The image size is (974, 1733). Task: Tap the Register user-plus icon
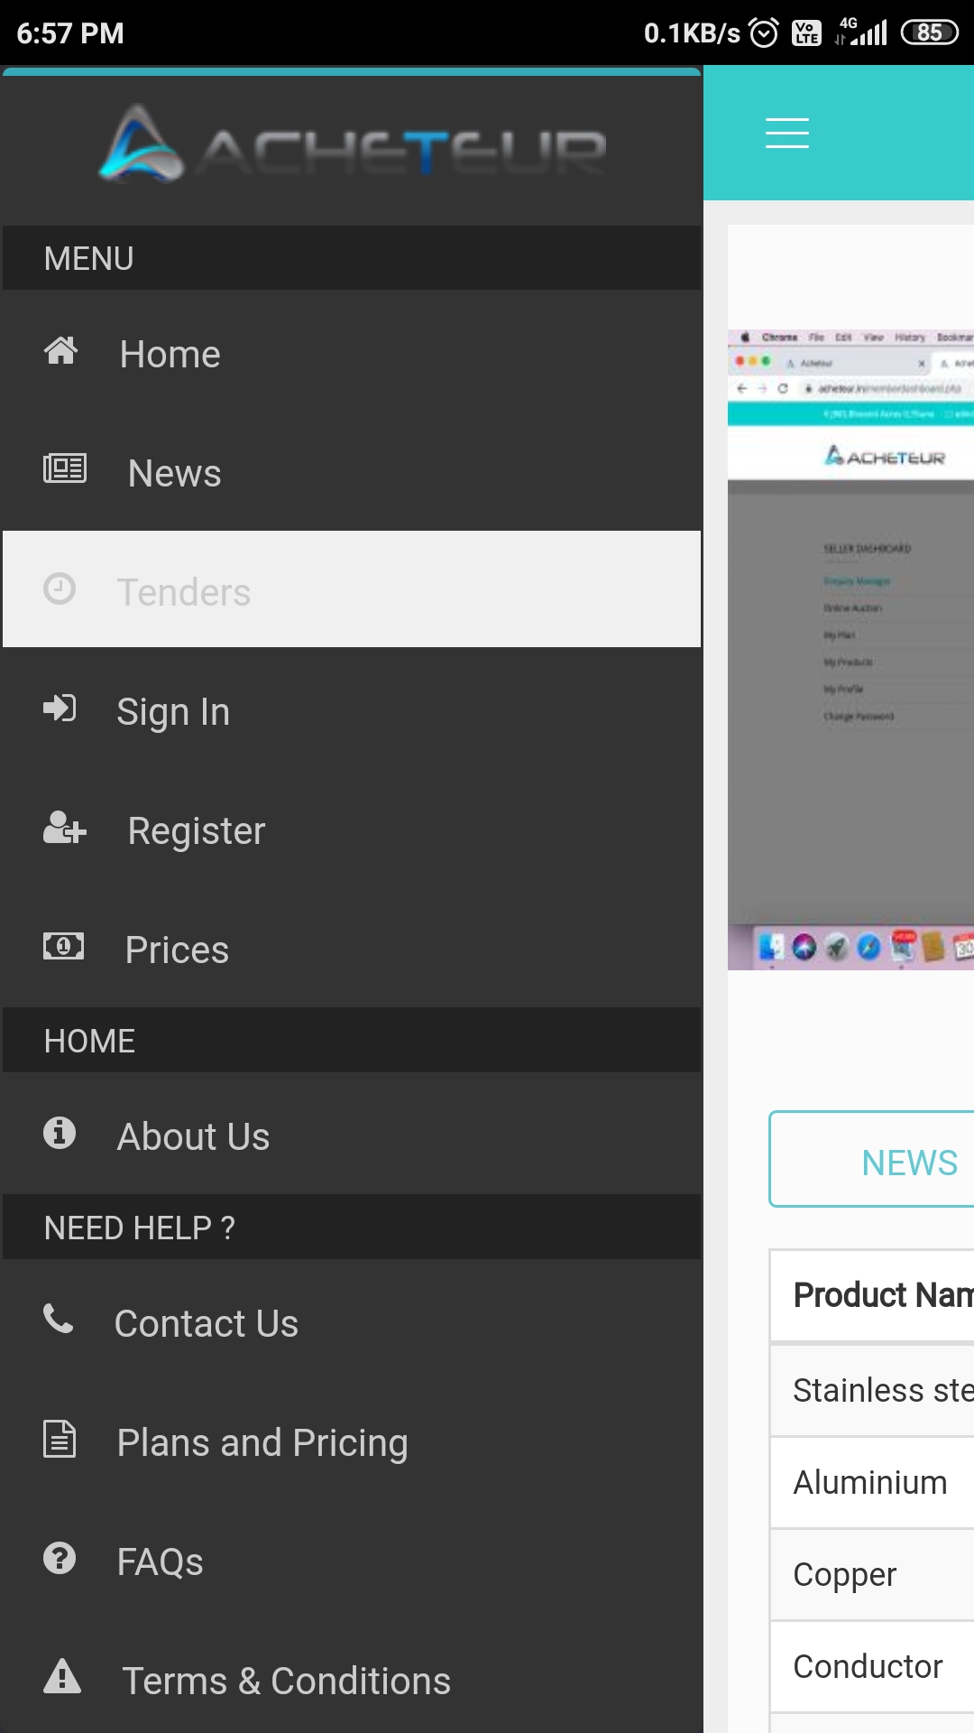pyautogui.click(x=65, y=827)
